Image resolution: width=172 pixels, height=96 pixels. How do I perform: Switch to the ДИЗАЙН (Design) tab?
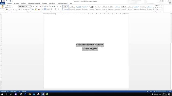pos(23,3)
